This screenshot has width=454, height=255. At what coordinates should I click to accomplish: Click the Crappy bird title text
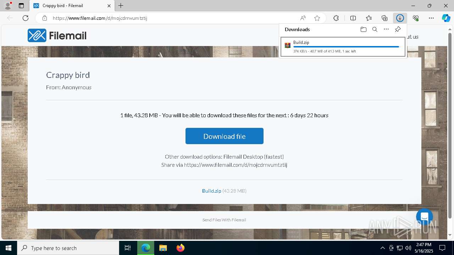[68, 75]
